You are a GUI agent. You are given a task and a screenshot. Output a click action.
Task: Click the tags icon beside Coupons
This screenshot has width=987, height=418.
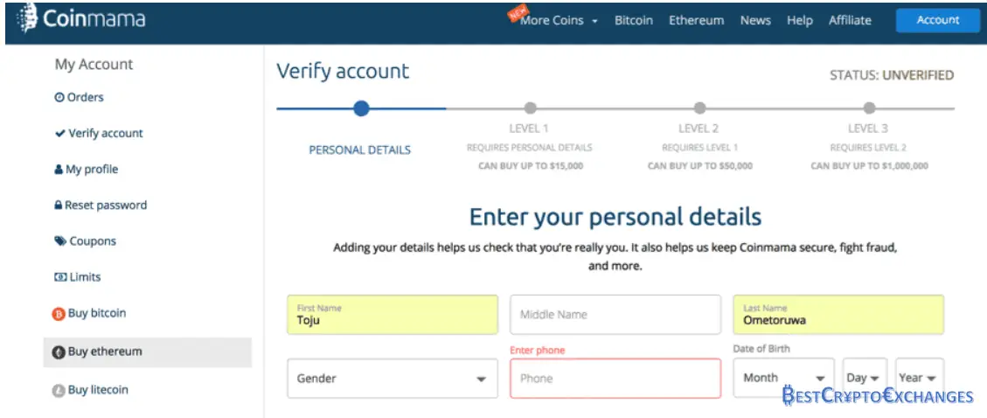[59, 241]
